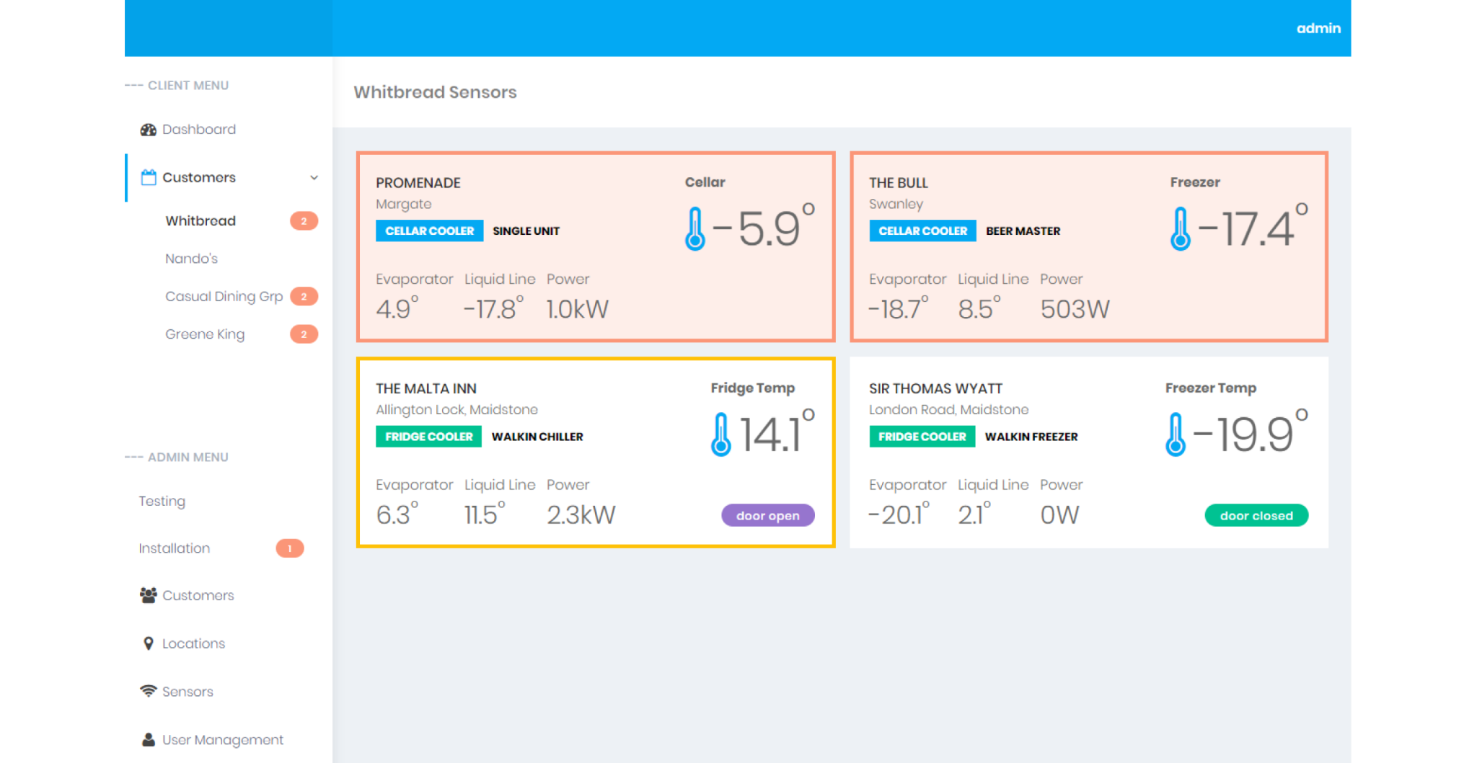This screenshot has height=763, width=1477.
Task: Open the Installation page link
Action: [x=174, y=548]
